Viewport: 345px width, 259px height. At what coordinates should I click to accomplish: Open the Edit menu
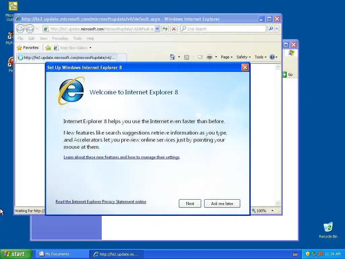(31, 38)
